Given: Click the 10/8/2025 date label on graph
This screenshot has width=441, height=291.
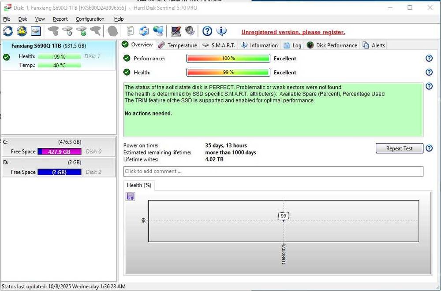Looking at the screenshot, I should 284,254.
